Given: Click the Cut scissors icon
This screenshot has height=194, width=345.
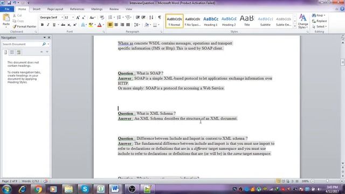Looking at the screenshot, I should click(15, 16).
